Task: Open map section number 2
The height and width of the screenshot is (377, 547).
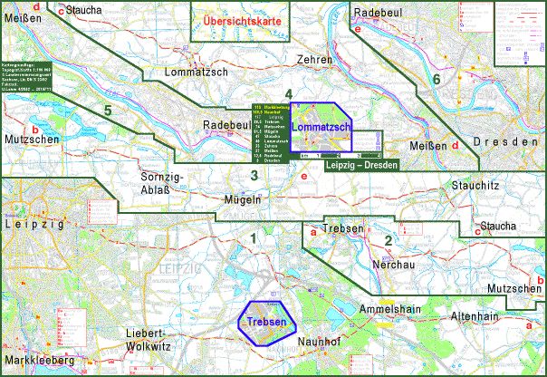Action: click(x=388, y=240)
